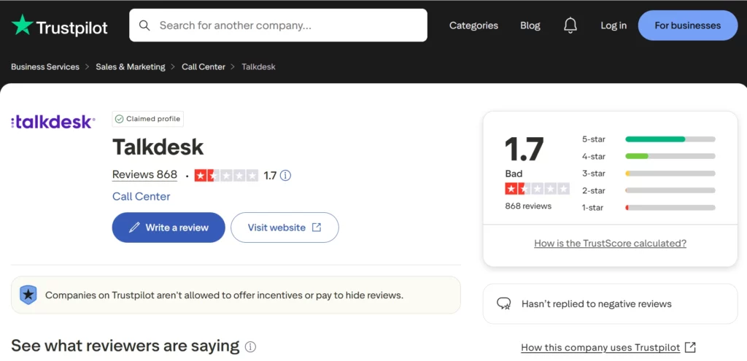The width and height of the screenshot is (747, 361).
Task: Click the Hasn't replied to negative reviews card
Action: coord(611,304)
